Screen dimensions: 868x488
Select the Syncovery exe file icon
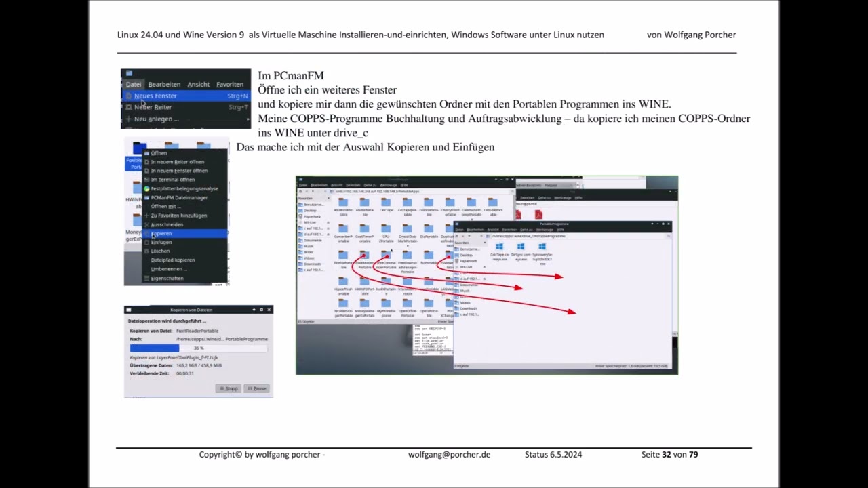542,247
